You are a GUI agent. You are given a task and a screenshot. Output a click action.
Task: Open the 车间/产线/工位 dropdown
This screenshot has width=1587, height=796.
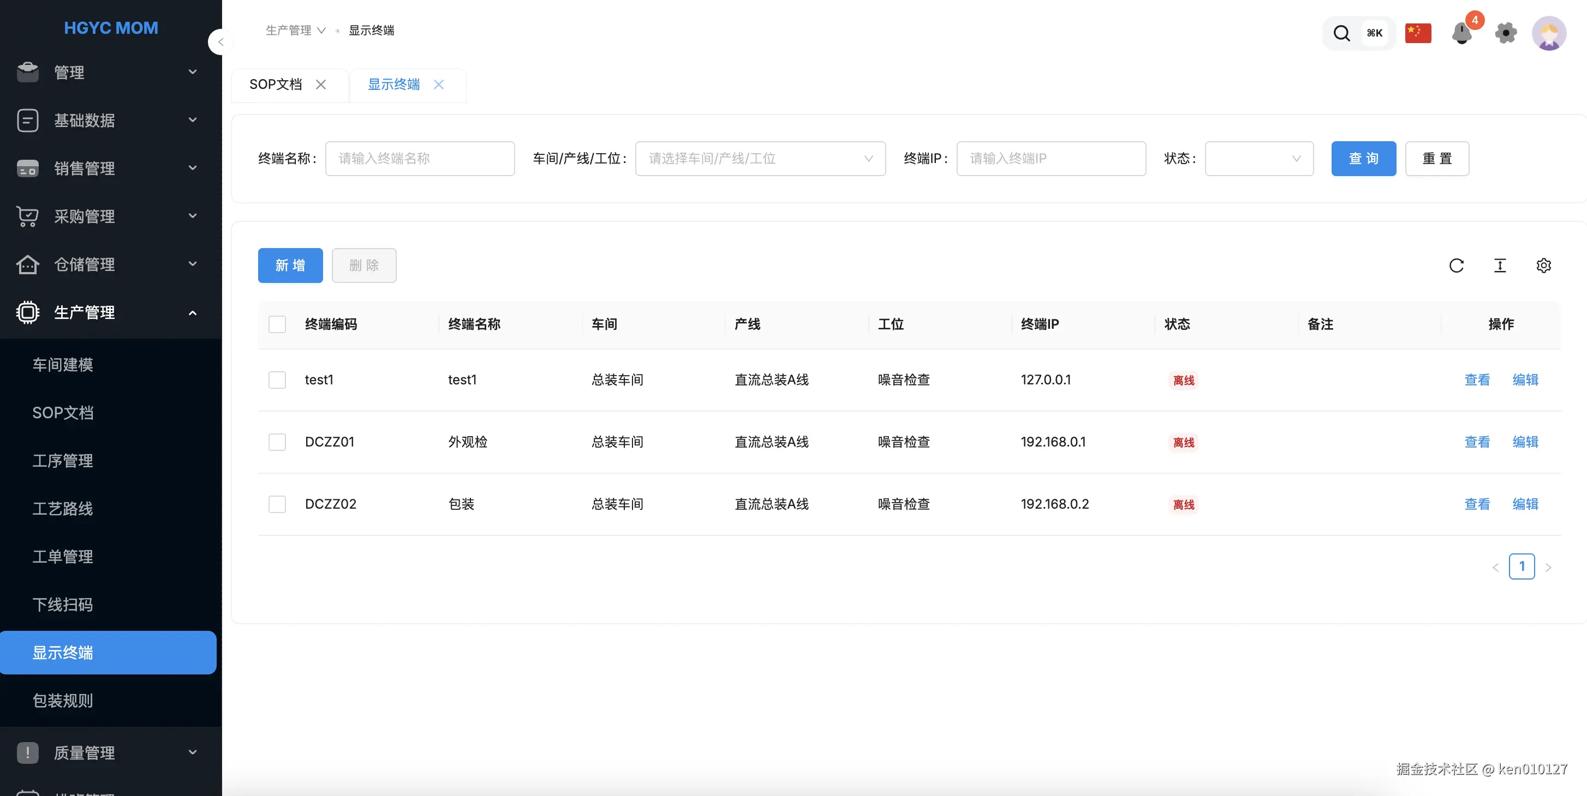760,159
